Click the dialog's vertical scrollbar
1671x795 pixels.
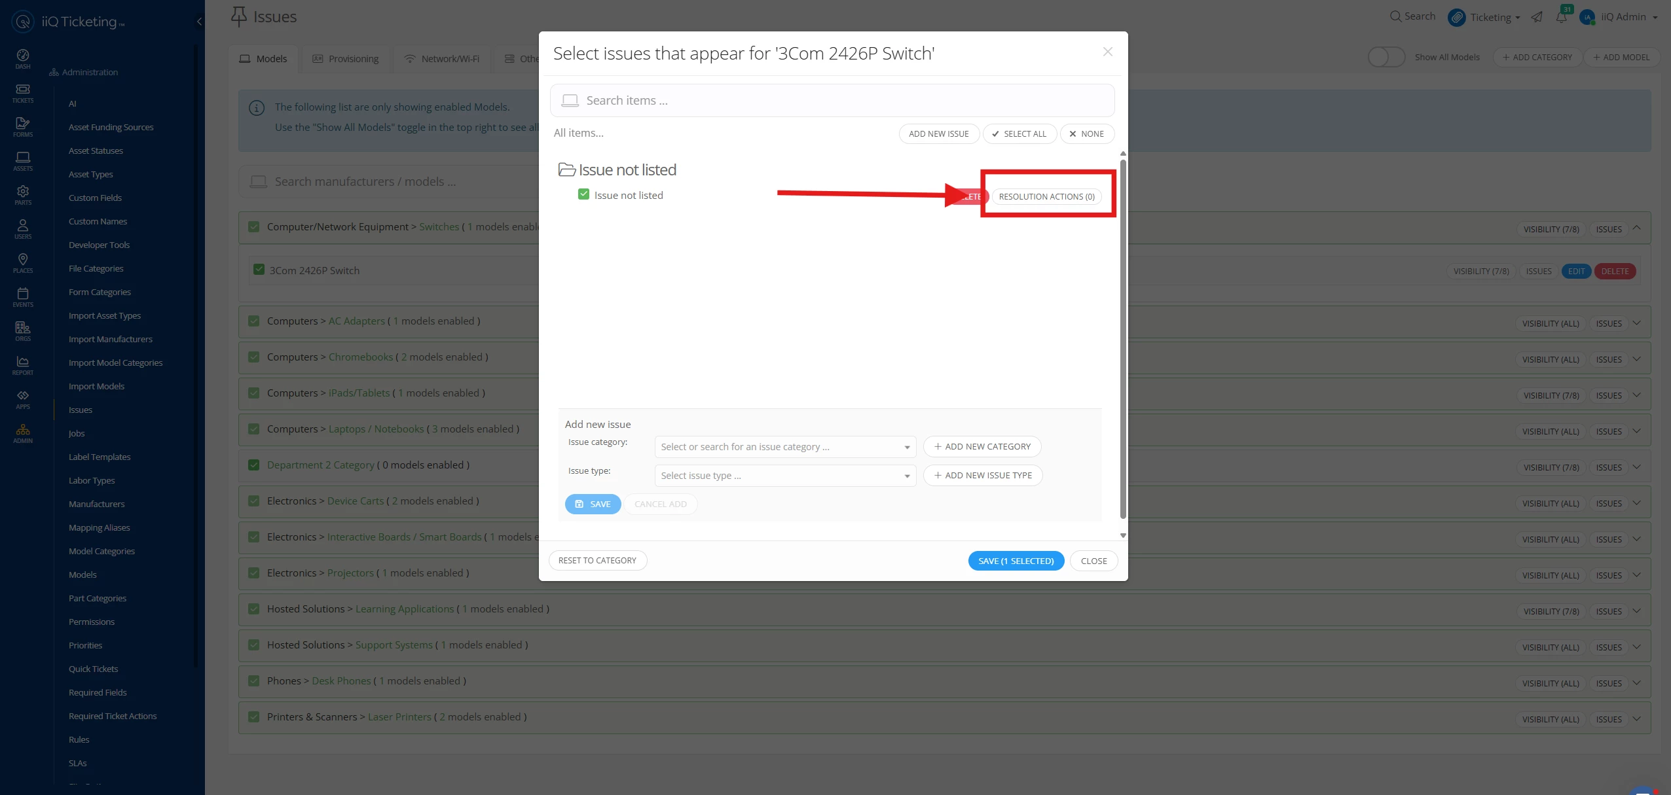coord(1123,339)
